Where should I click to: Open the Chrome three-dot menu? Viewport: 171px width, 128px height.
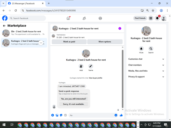tap(167, 11)
